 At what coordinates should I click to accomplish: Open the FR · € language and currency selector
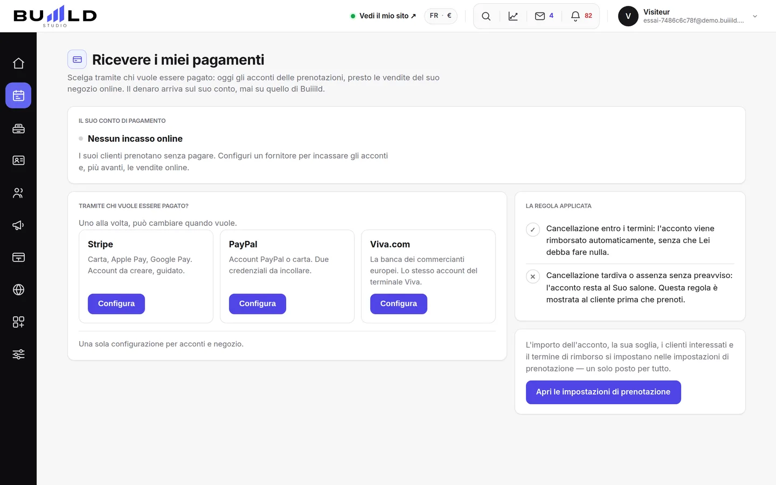(441, 16)
